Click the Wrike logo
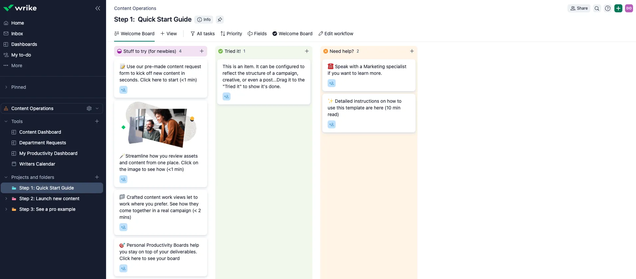This screenshot has height=279, width=636. coord(20,8)
